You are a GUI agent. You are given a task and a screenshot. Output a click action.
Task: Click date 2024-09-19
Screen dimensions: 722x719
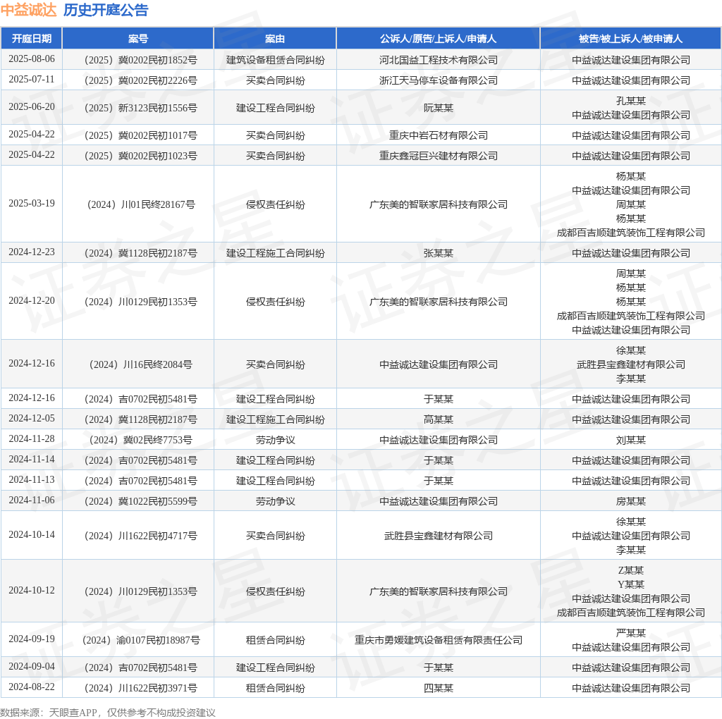[31, 639]
